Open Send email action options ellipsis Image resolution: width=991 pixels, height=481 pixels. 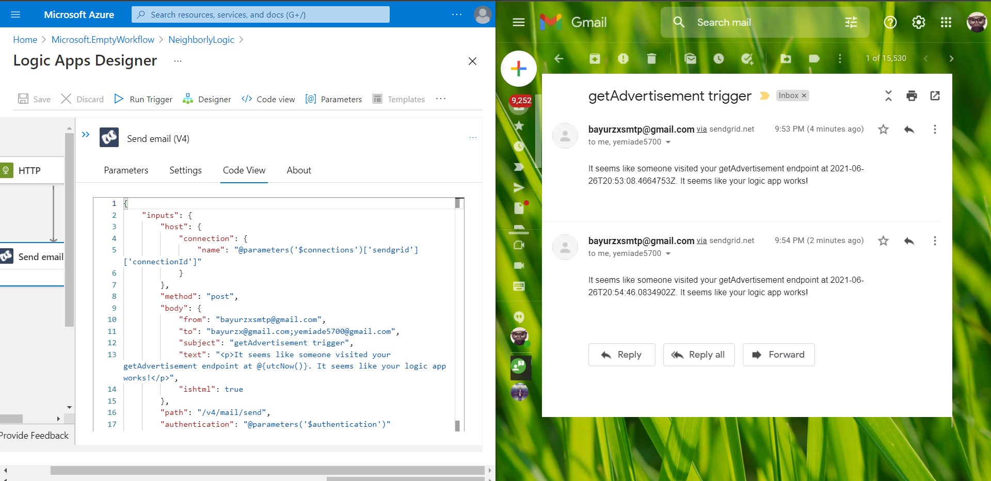(473, 138)
